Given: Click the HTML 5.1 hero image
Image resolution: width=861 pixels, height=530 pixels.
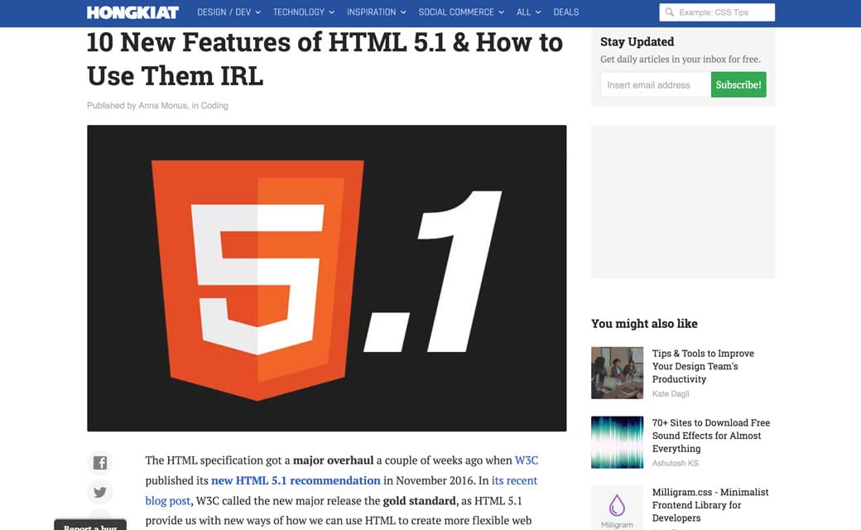Looking at the screenshot, I should (326, 277).
